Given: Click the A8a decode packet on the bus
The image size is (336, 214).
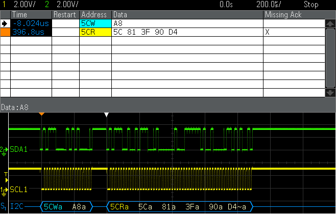Looking at the screenshot, I should [79, 207].
